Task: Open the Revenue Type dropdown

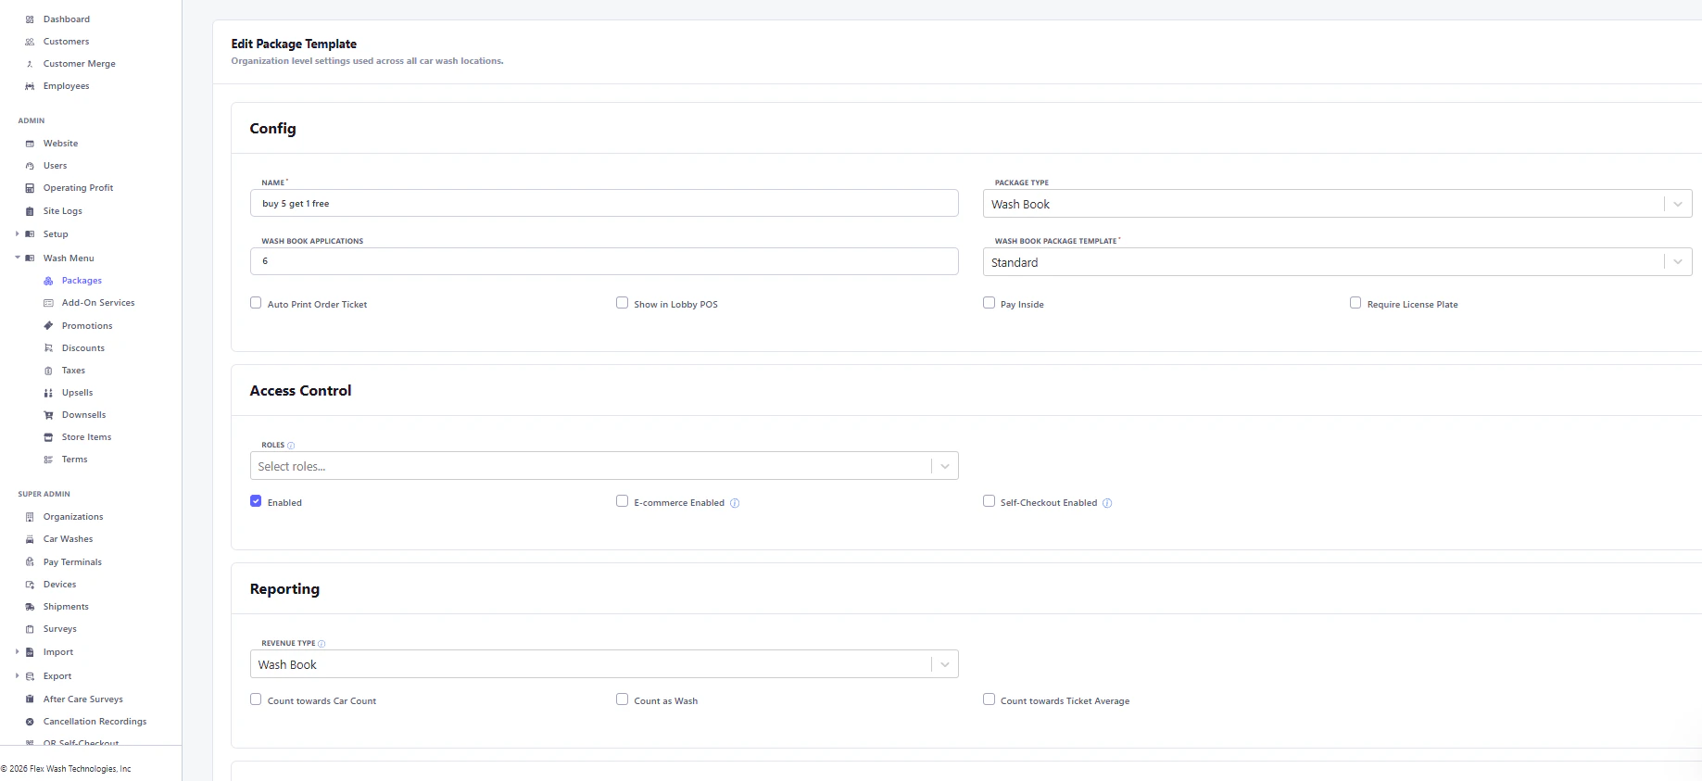Action: point(604,664)
